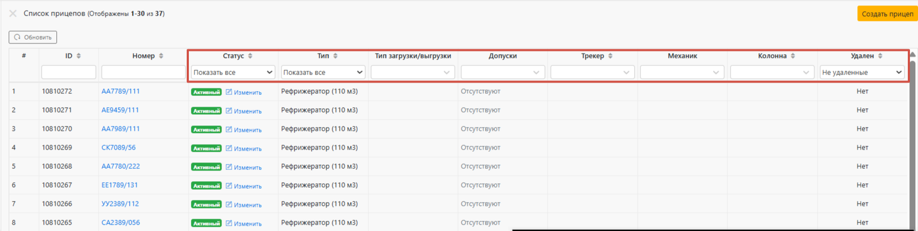Viewport: 918px width, 231px height.
Task: Click Отсутствуют cell in row AE9459/111
Action: [x=480, y=110]
